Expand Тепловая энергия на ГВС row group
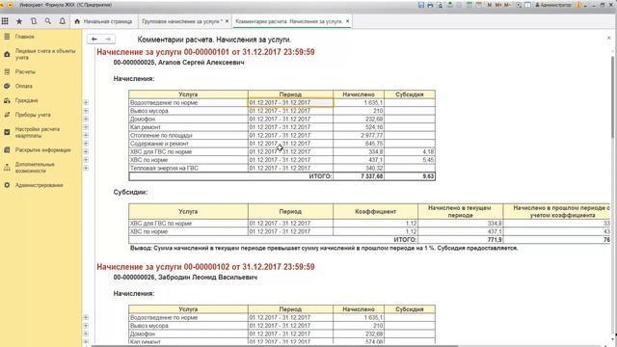Screen dimensions: 617x347 point(86,168)
